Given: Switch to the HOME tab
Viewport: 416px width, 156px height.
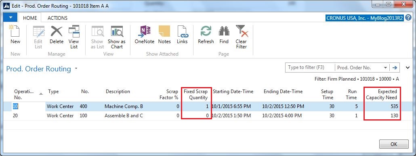Looking at the screenshot, I should click(x=30, y=18).
